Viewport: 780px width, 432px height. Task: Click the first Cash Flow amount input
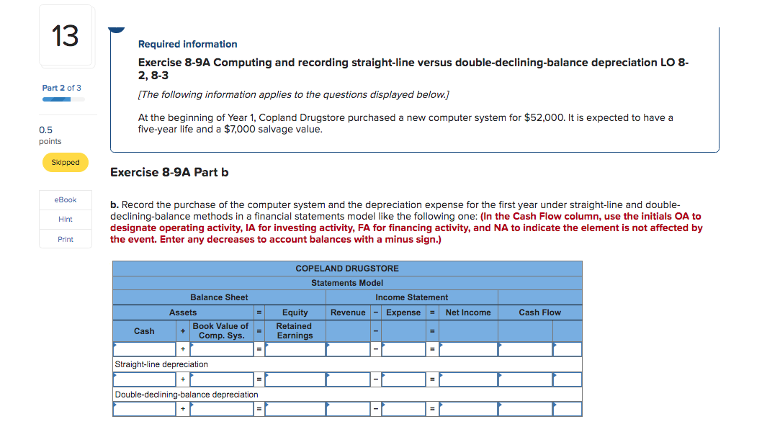point(524,348)
